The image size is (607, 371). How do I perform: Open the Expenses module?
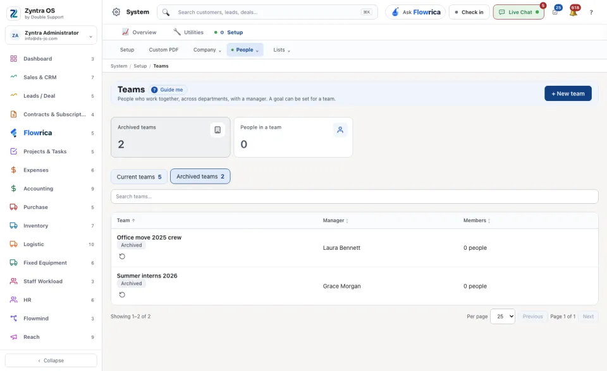pyautogui.click(x=51, y=170)
